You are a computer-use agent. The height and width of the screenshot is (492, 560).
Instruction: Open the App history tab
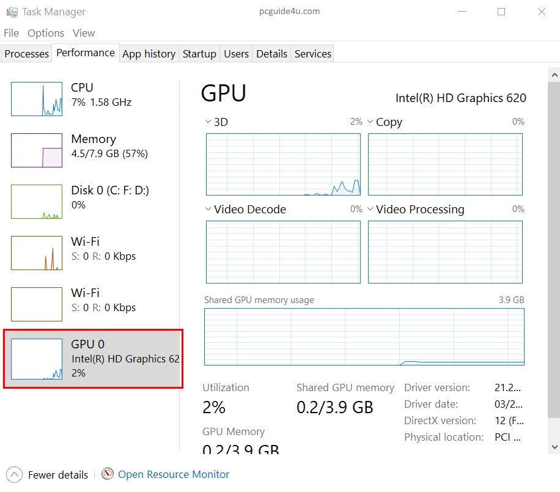click(x=149, y=54)
